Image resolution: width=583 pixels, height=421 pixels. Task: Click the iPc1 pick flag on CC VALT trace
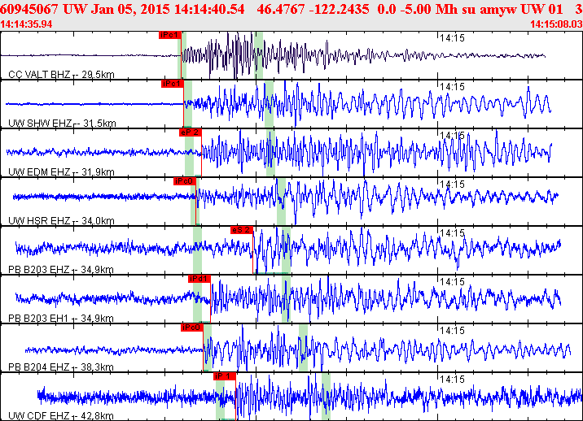click(x=170, y=35)
